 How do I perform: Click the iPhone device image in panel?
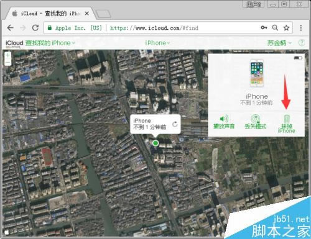257,73
